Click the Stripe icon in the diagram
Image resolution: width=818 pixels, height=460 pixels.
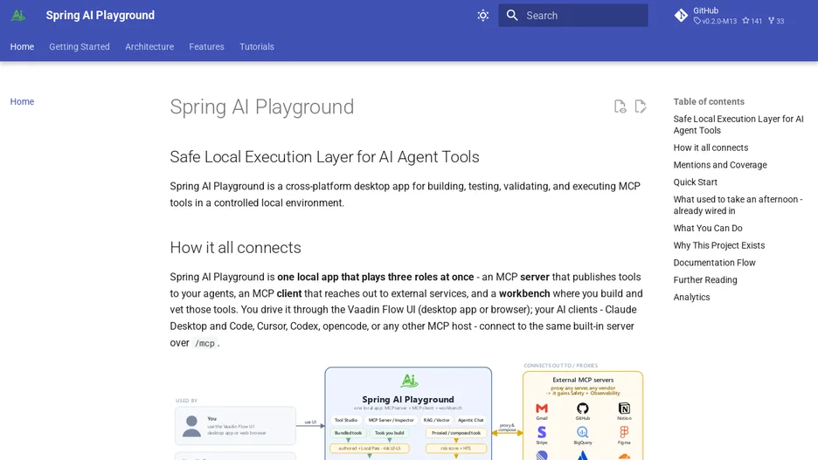click(x=542, y=432)
